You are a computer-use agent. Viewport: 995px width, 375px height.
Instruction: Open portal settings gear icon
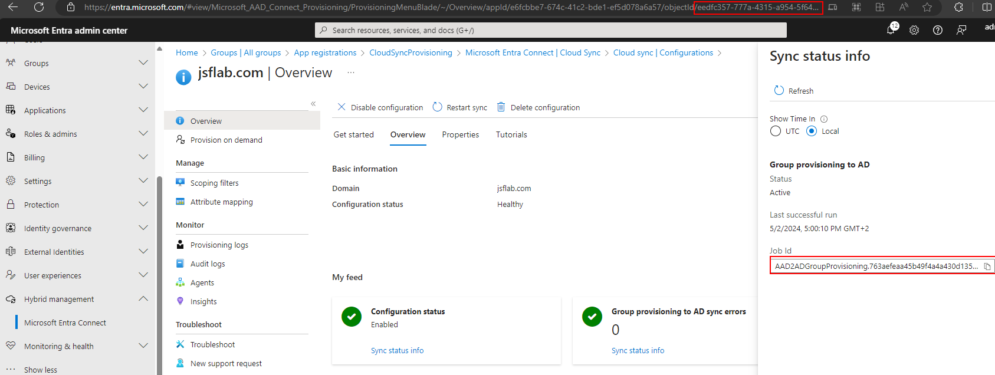coord(914,30)
